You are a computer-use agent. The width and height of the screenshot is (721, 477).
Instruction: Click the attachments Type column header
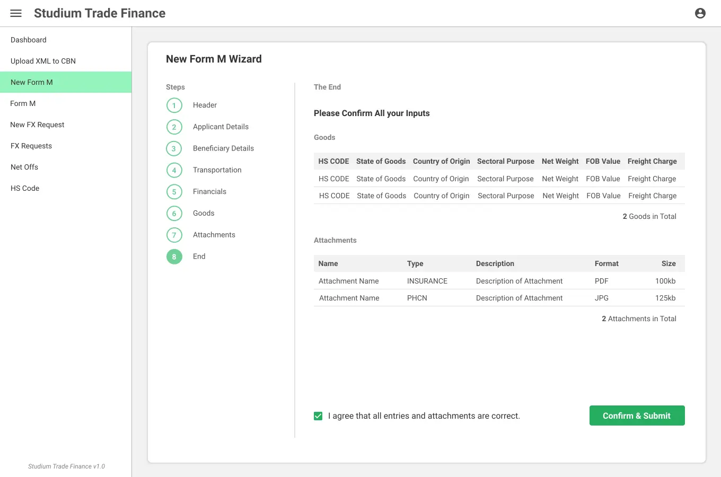415,263
